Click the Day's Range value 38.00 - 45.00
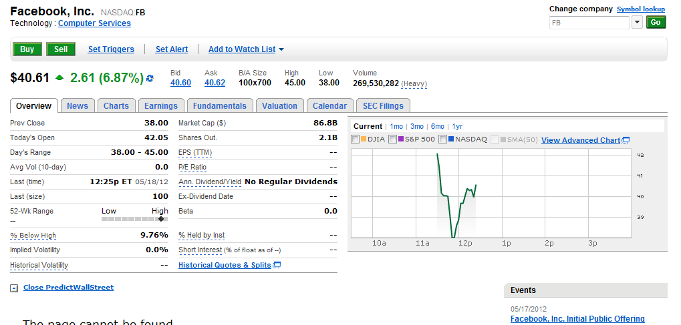The image size is (681, 325). [x=140, y=152]
